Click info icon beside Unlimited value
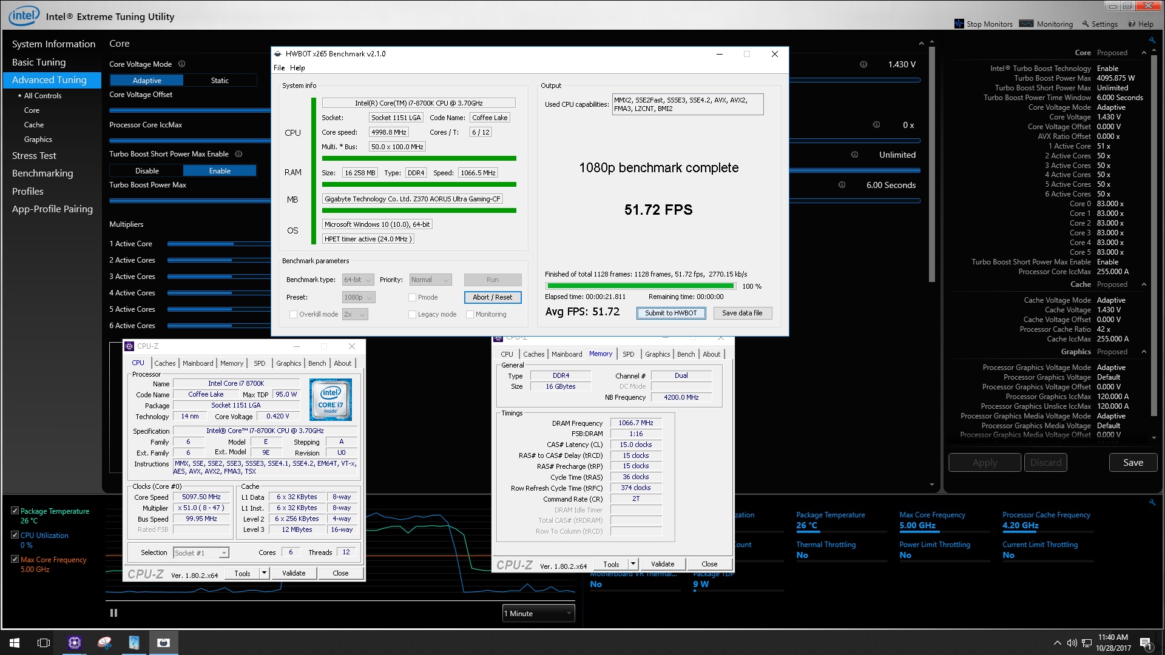 click(x=854, y=155)
